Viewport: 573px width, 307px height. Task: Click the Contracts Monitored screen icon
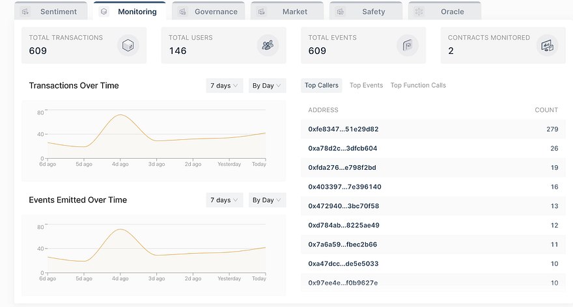click(547, 46)
